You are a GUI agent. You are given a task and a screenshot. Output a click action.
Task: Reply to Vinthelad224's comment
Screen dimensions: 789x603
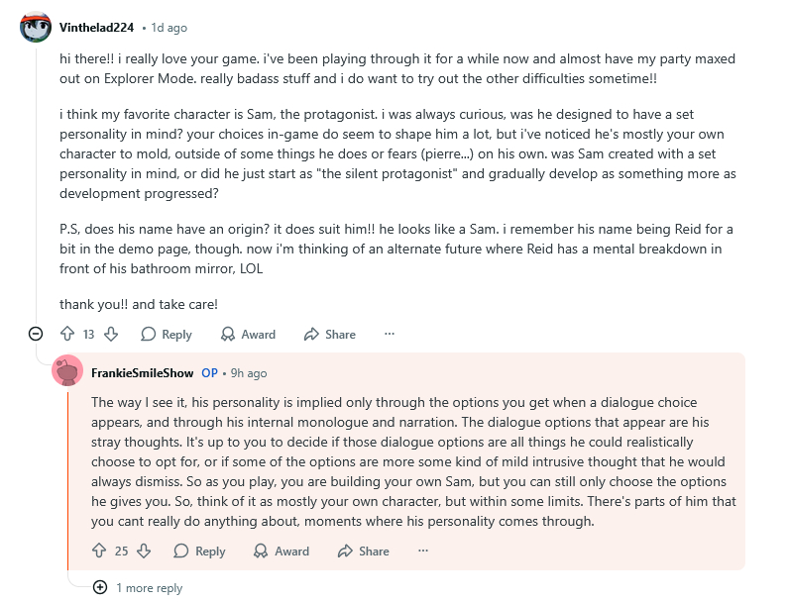[x=166, y=335]
